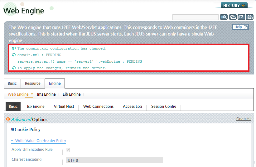
Task: Focus the search input field
Action: click(x=196, y=17)
